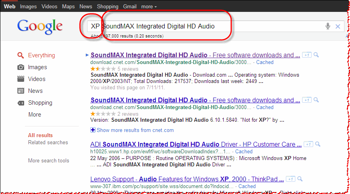Click +1 button beside HP Customer Care result

click(309, 144)
